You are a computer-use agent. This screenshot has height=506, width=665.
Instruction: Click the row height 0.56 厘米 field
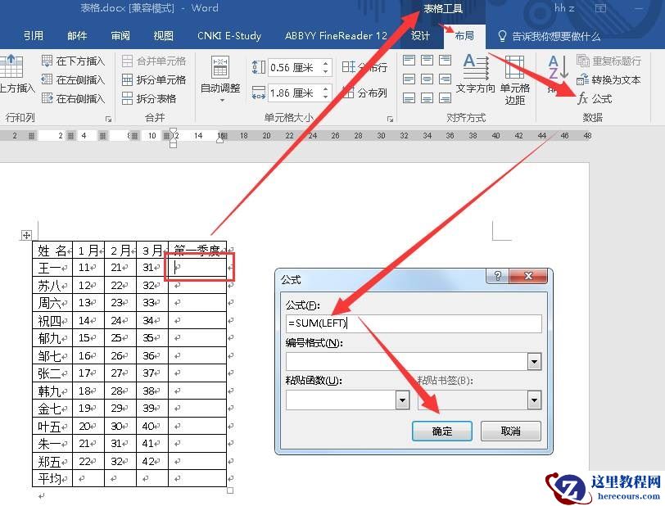[295, 67]
